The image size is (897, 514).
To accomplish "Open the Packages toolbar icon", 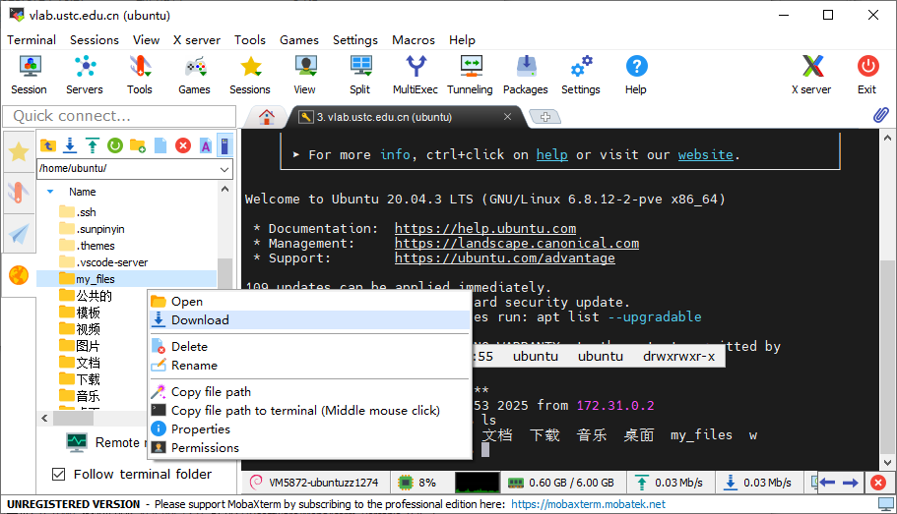I will [x=525, y=75].
